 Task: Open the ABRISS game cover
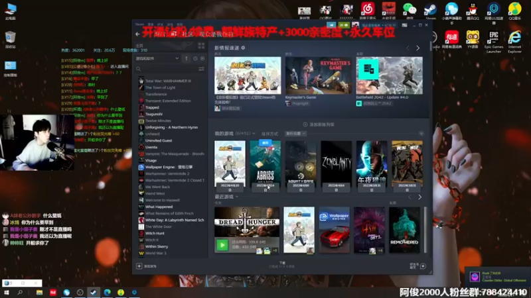coord(265,164)
